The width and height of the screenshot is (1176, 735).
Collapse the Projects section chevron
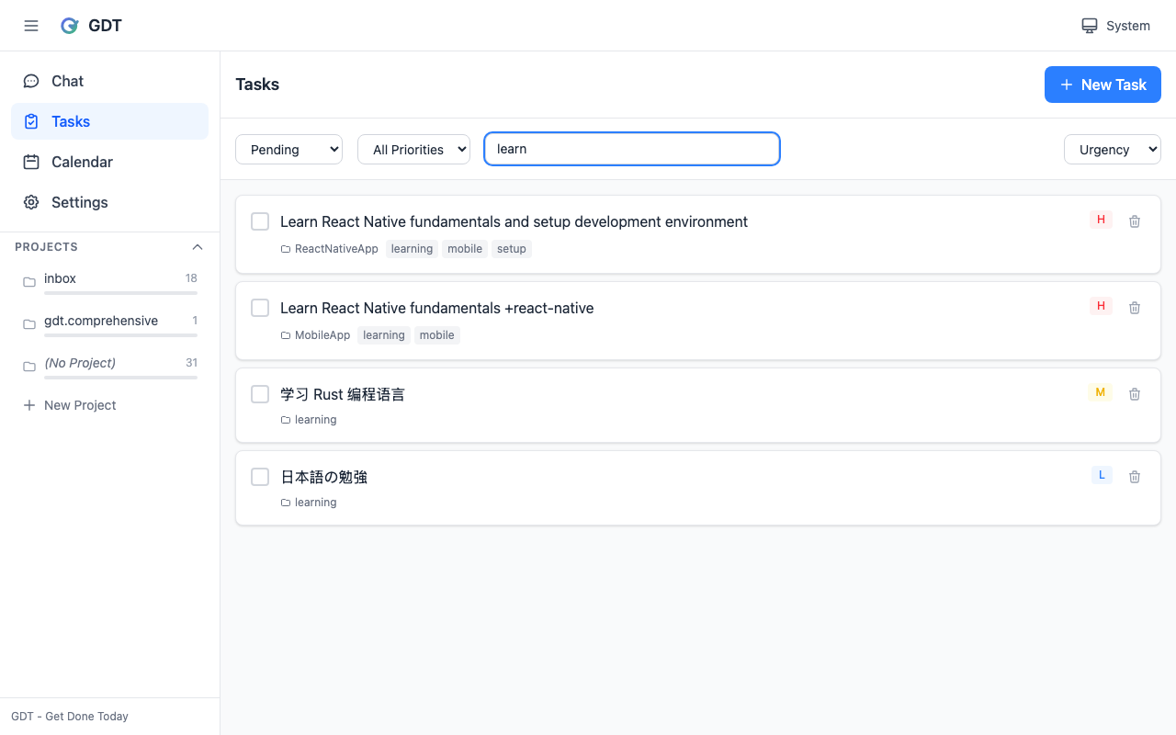pyautogui.click(x=197, y=246)
